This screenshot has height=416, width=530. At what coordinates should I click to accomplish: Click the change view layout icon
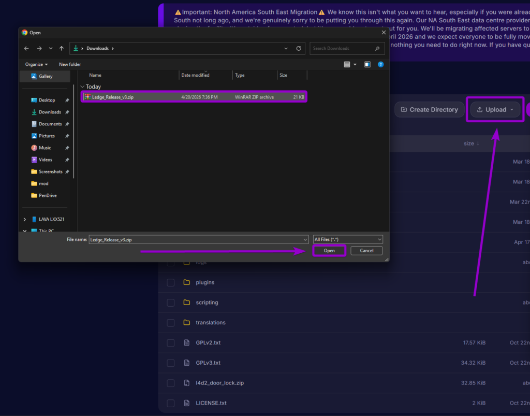347,64
